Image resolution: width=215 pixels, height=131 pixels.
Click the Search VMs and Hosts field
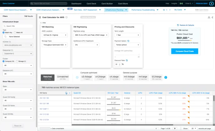click(49, 3)
